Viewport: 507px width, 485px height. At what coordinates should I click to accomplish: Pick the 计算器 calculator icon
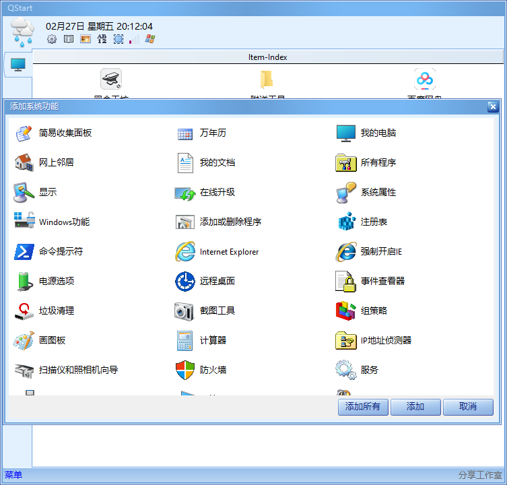[185, 340]
